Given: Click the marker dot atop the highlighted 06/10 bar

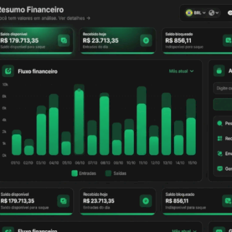Looking at the screenshot, I should (x=79, y=90).
